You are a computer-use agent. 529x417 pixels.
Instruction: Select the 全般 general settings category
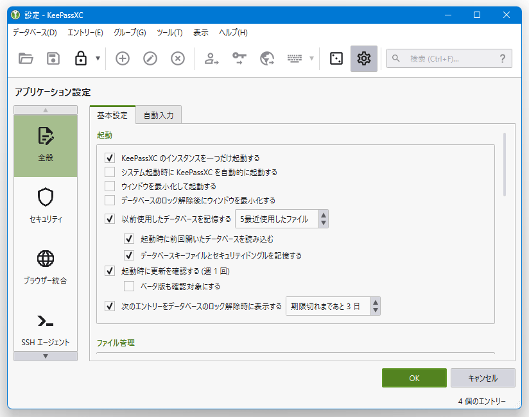point(46,146)
